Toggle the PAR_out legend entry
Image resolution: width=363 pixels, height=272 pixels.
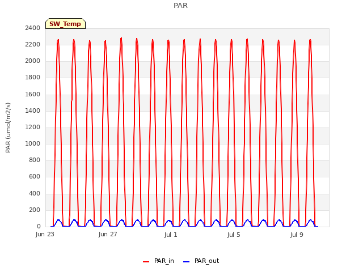pyautogui.click(x=201, y=261)
